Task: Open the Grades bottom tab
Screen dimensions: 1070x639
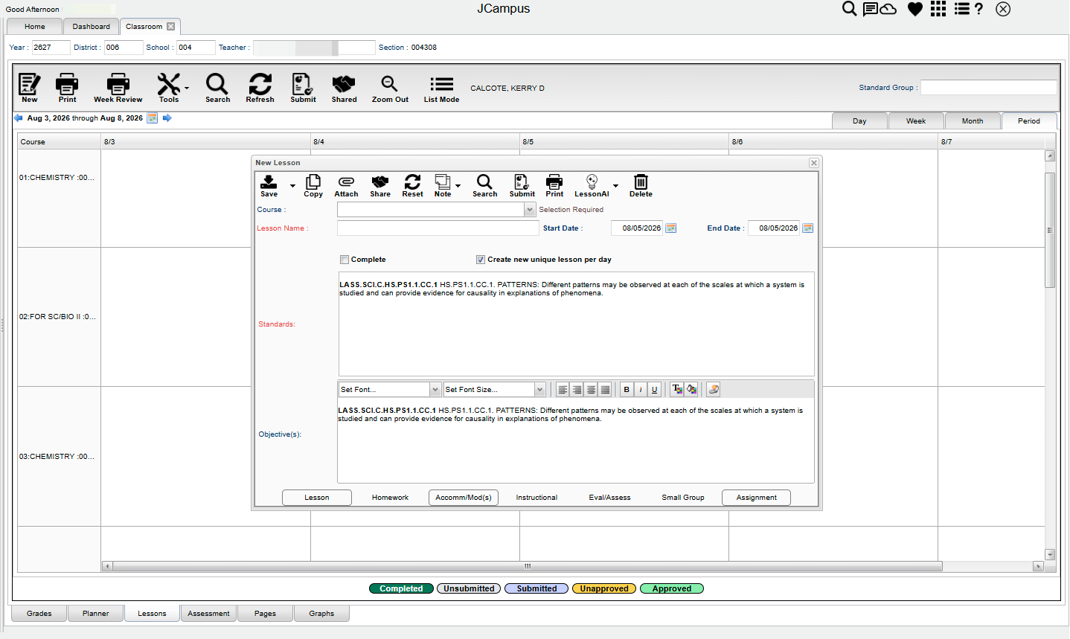Action: pyautogui.click(x=39, y=614)
